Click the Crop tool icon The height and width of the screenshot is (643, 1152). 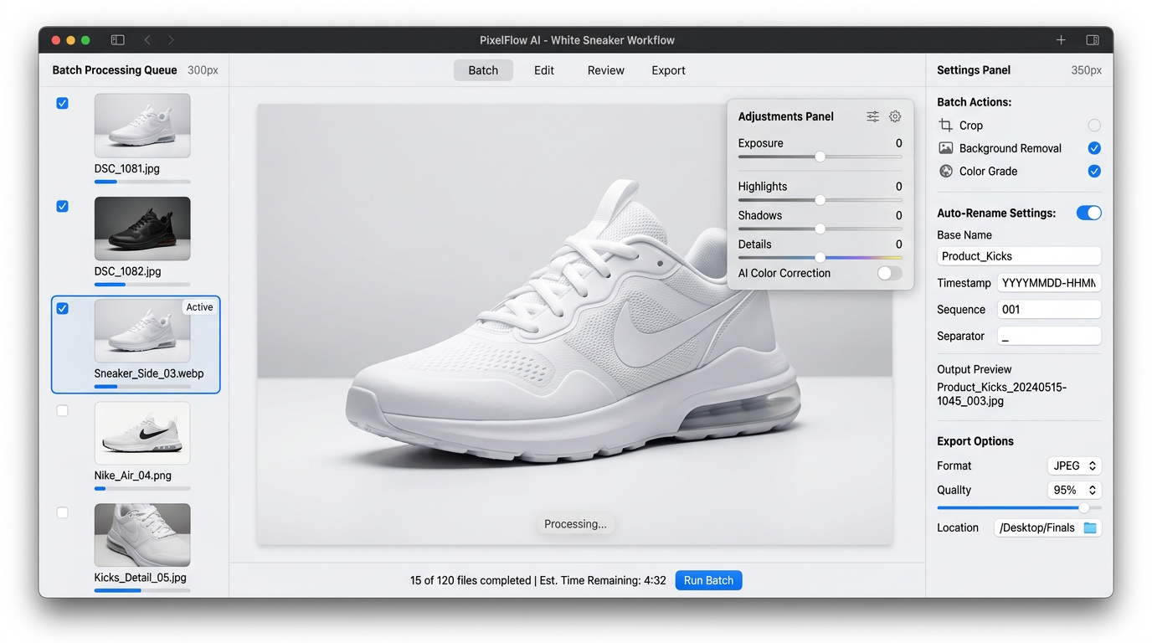pos(946,126)
